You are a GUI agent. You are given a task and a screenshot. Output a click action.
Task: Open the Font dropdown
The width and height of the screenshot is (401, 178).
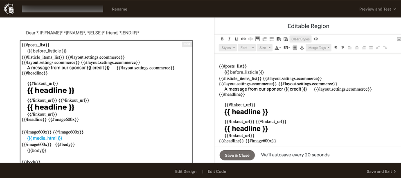(246, 48)
